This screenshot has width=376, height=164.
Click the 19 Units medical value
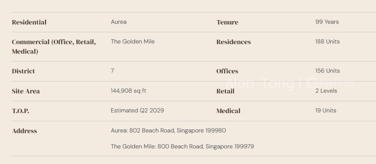pos(326,110)
